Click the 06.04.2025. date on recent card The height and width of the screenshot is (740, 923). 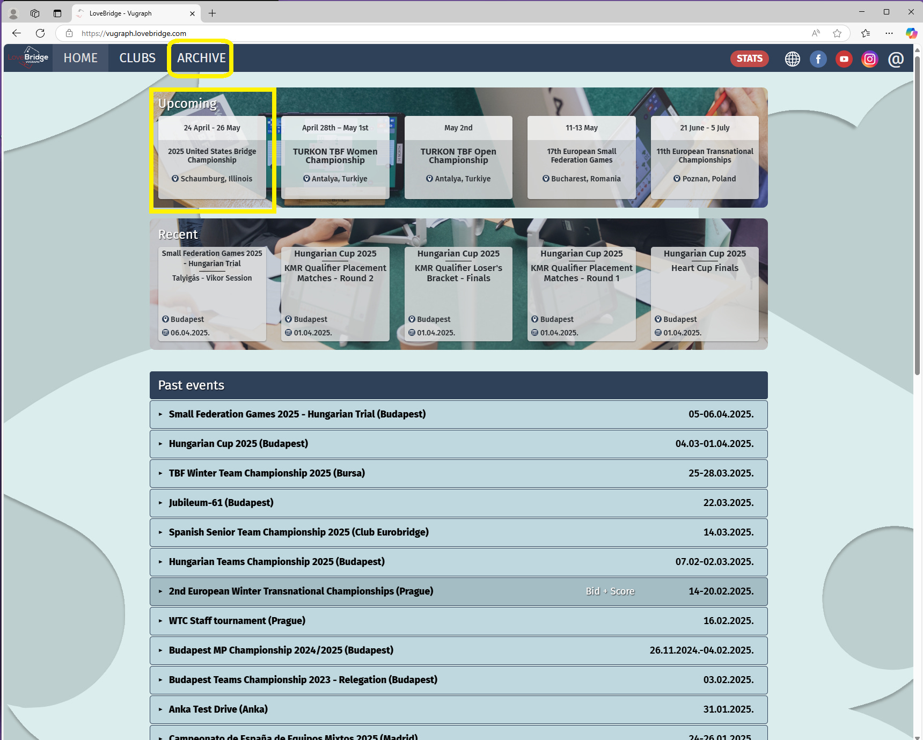coord(190,333)
